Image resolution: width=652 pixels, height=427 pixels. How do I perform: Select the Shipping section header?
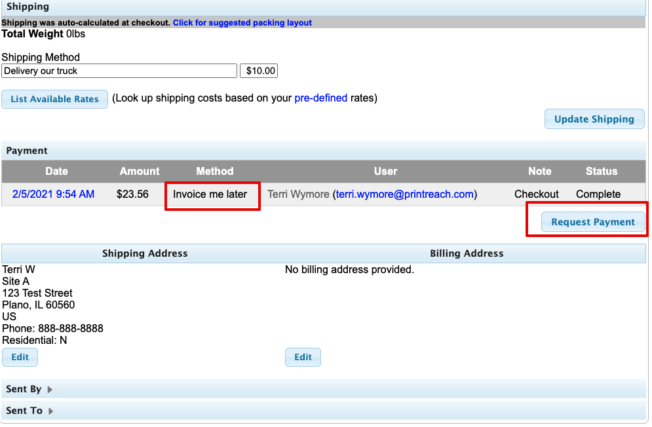click(324, 7)
